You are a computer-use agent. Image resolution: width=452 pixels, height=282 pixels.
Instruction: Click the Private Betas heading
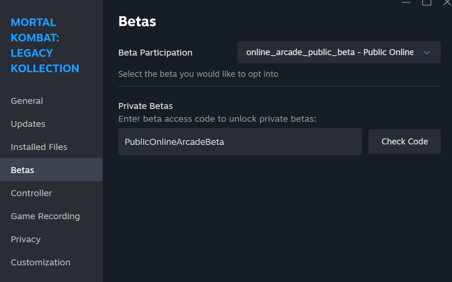[146, 106]
